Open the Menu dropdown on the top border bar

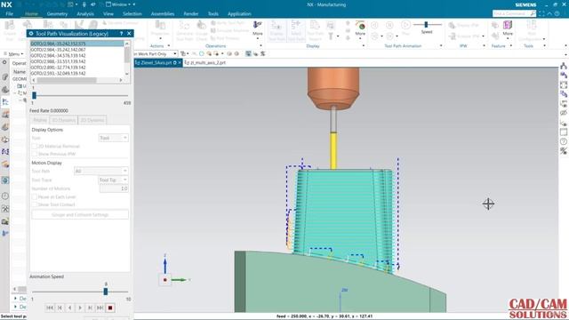tap(14, 53)
